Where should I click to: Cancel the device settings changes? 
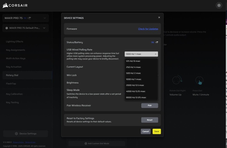click(x=145, y=131)
